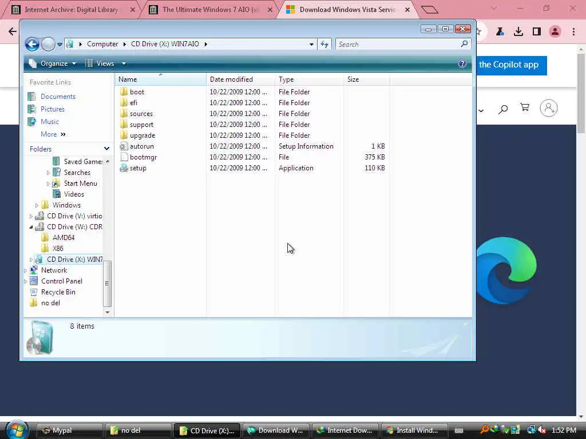The height and width of the screenshot is (439, 586).
Task: Click the Explorer Back arrow button
Action: pos(32,44)
